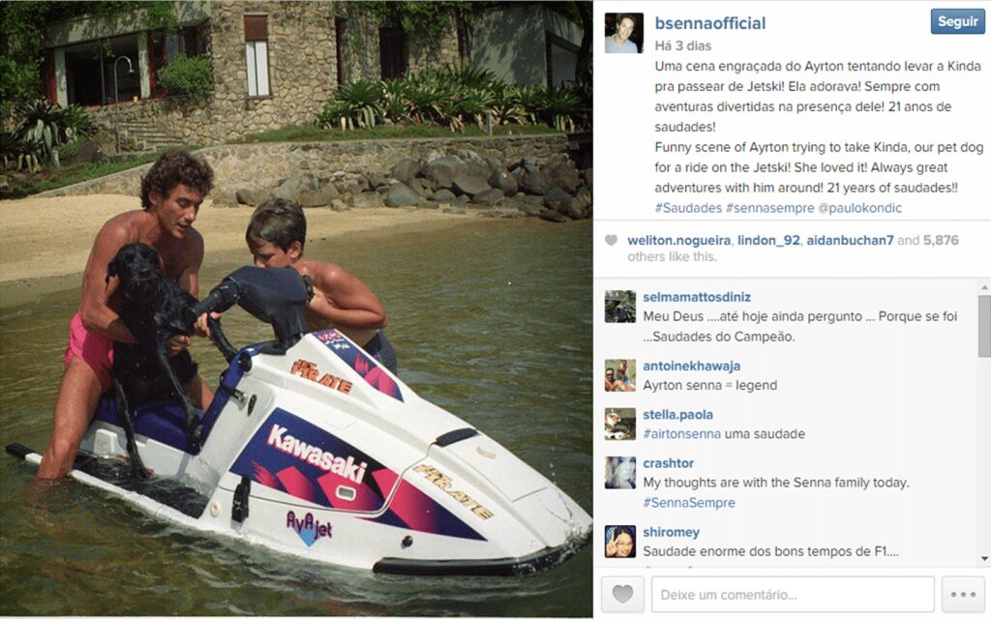The image size is (991, 619).
Task: Click the 'Deixe um comentário' input field
Action: (793, 595)
